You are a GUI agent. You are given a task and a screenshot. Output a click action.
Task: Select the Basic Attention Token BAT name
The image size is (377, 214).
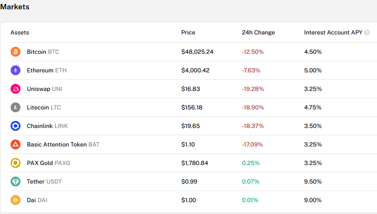(63, 144)
